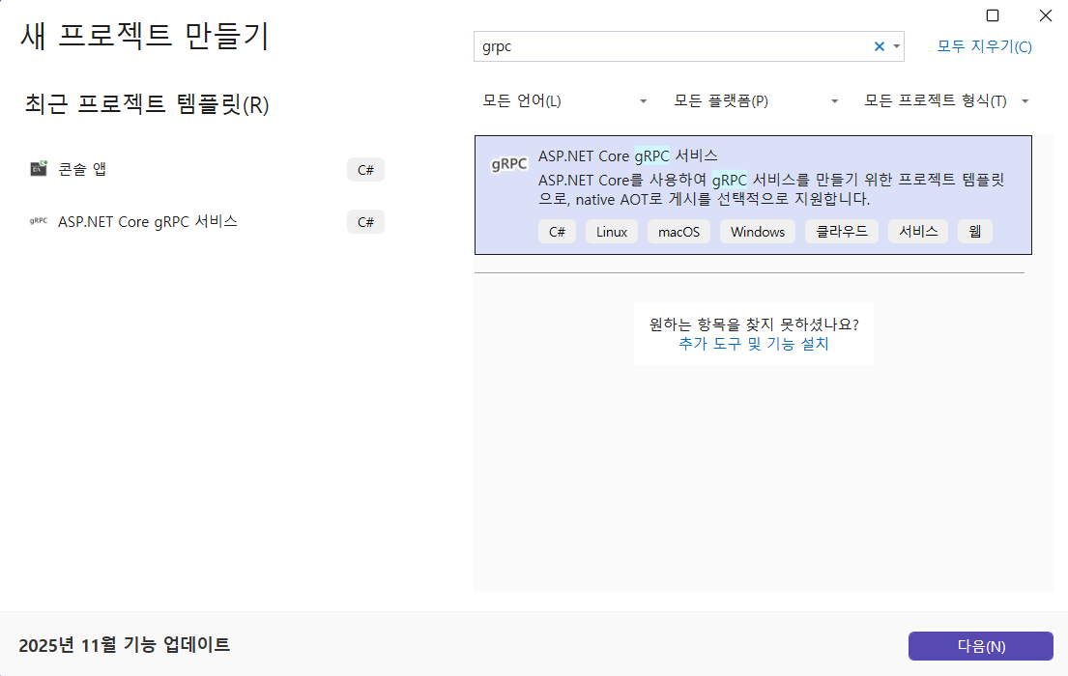Viewport: 1068px width, 676px height.
Task: Open the 모든 플랫폼 platform filter dropdown
Action: coord(756,100)
